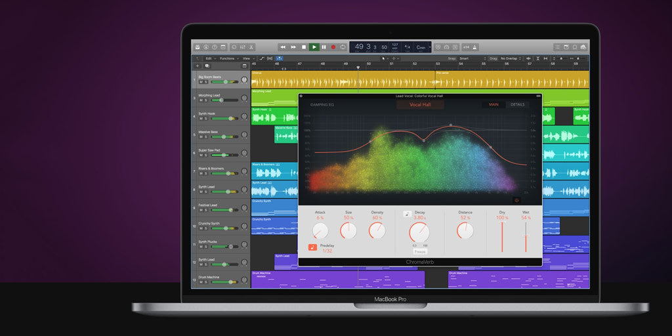The height and width of the screenshot is (336, 672).
Task: Switch to the MAIN tab in ChromaVerb
Action: click(x=493, y=104)
